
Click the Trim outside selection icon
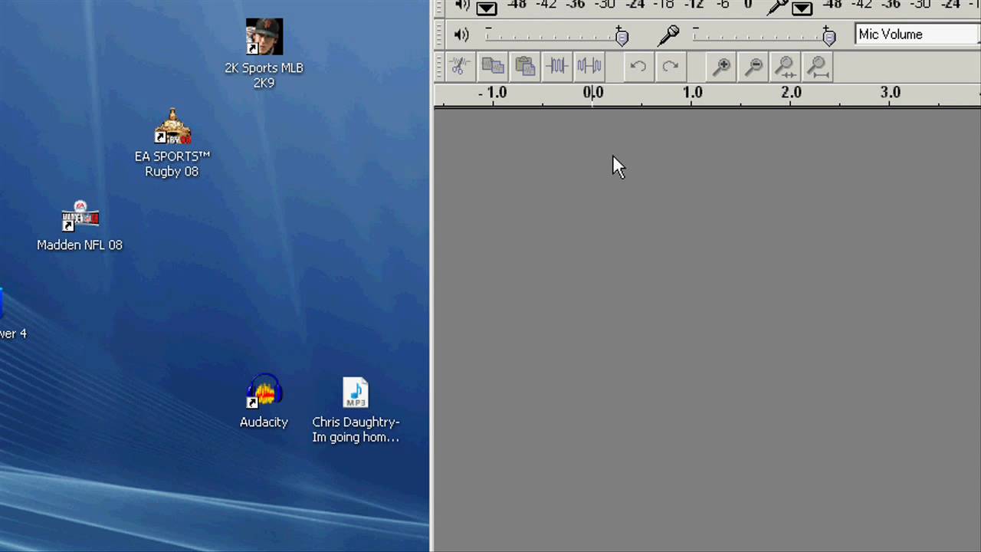[557, 66]
